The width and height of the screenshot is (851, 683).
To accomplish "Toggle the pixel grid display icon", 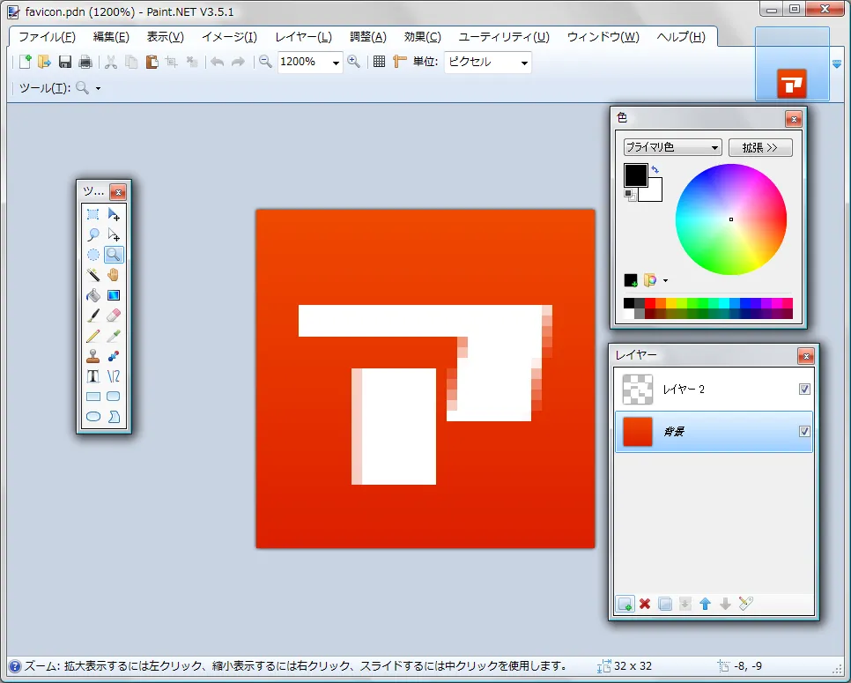I will (379, 62).
